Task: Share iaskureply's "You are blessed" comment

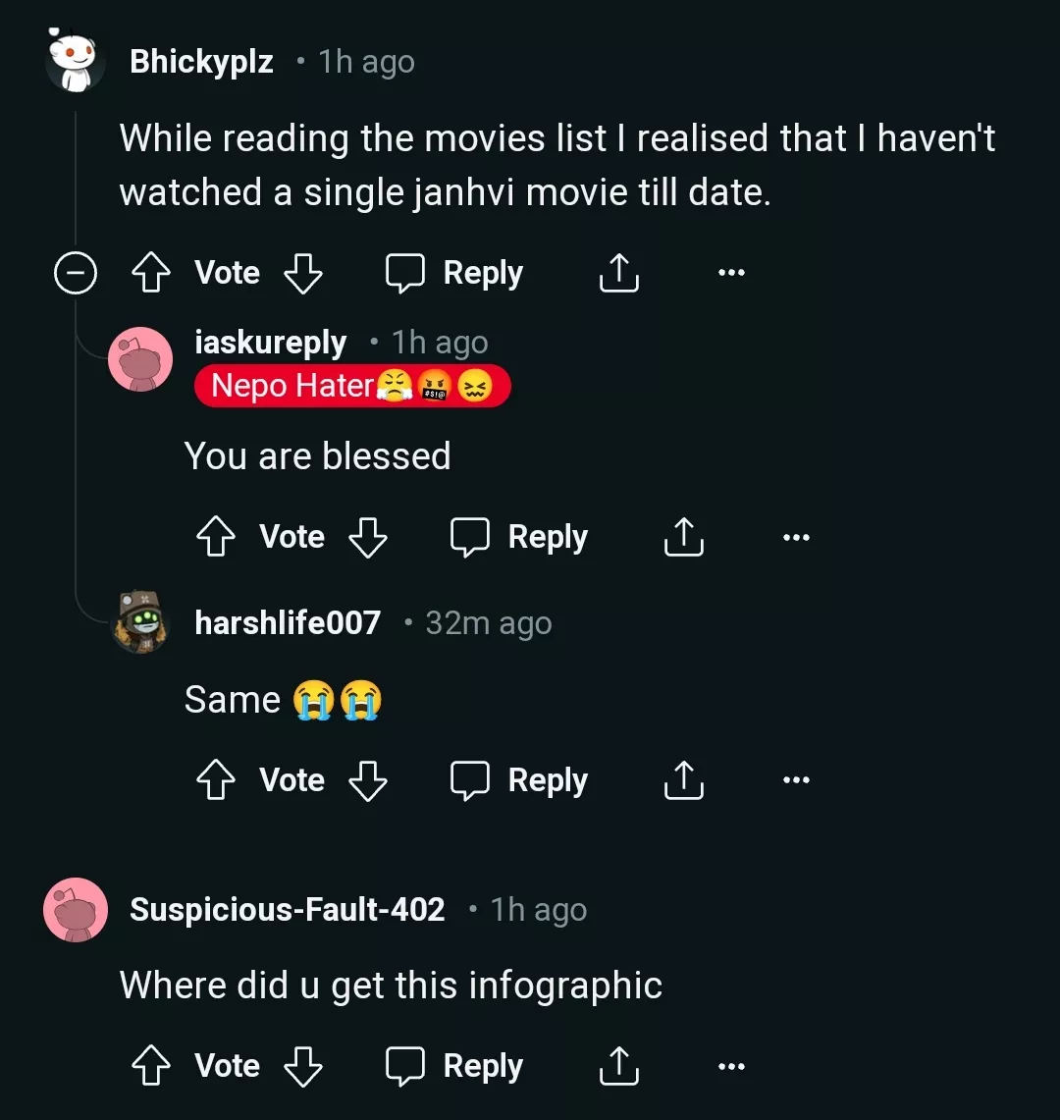Action: click(683, 537)
